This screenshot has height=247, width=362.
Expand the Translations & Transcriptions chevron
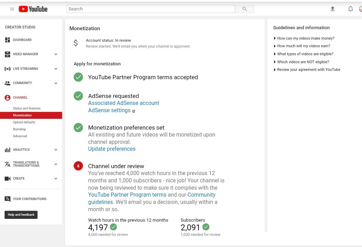click(x=56, y=164)
